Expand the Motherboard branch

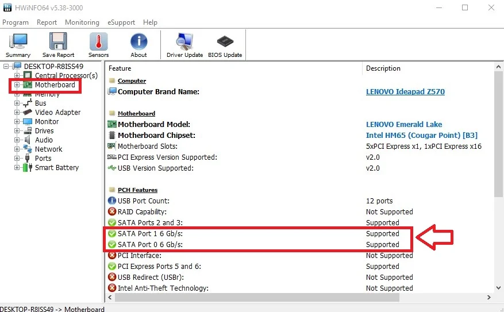(x=17, y=85)
